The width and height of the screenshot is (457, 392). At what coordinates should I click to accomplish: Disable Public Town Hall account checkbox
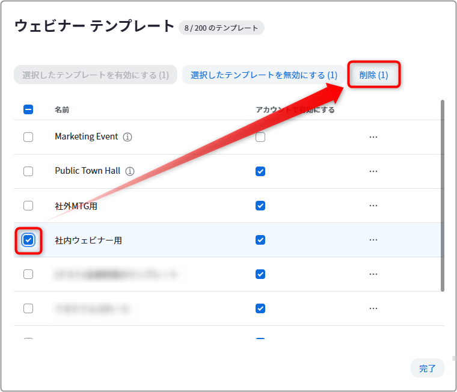[260, 171]
